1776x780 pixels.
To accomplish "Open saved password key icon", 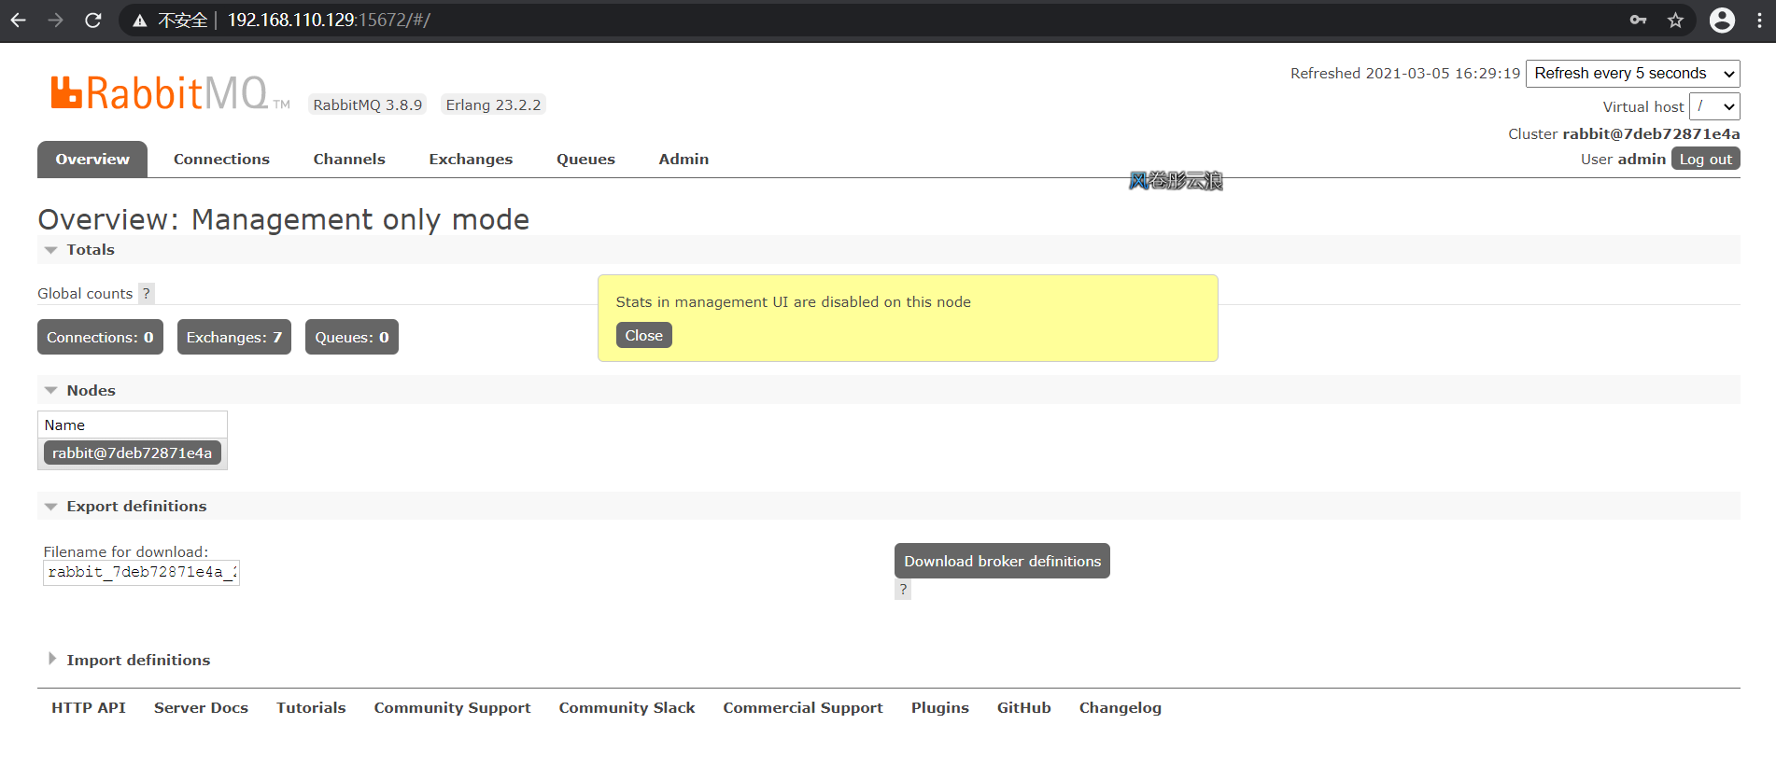I will (1638, 20).
